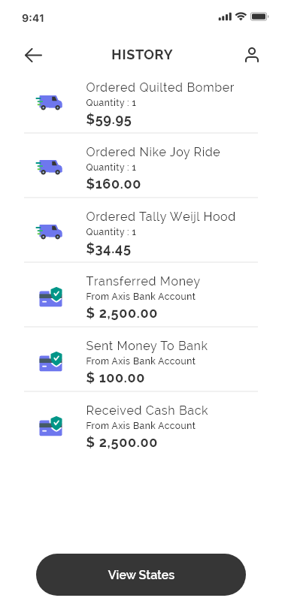
Task: Open the Received Cash Back title
Action: click(147, 410)
